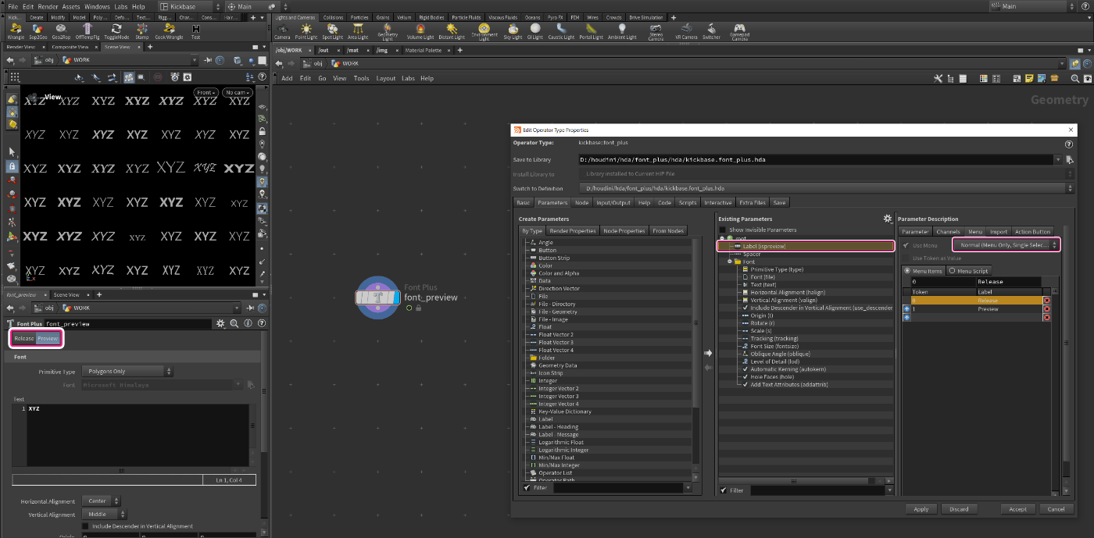Add a Portal Light from the shelf
The height and width of the screenshot is (538, 1094).
[592, 31]
